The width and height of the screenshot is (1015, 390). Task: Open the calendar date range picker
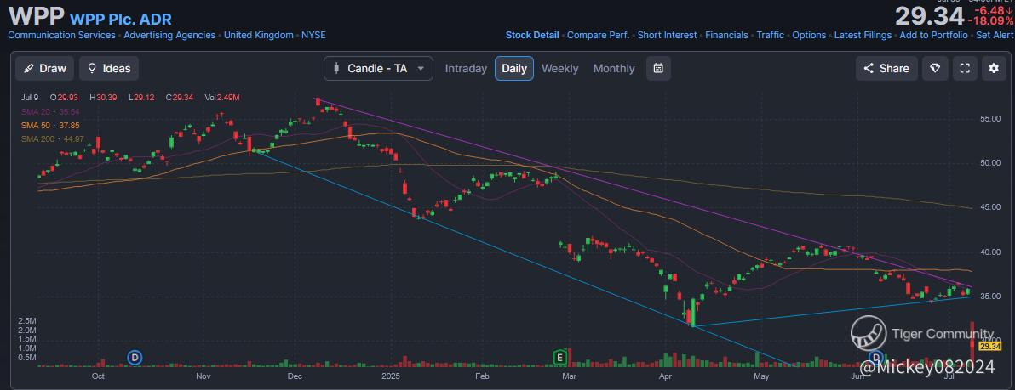pos(658,69)
